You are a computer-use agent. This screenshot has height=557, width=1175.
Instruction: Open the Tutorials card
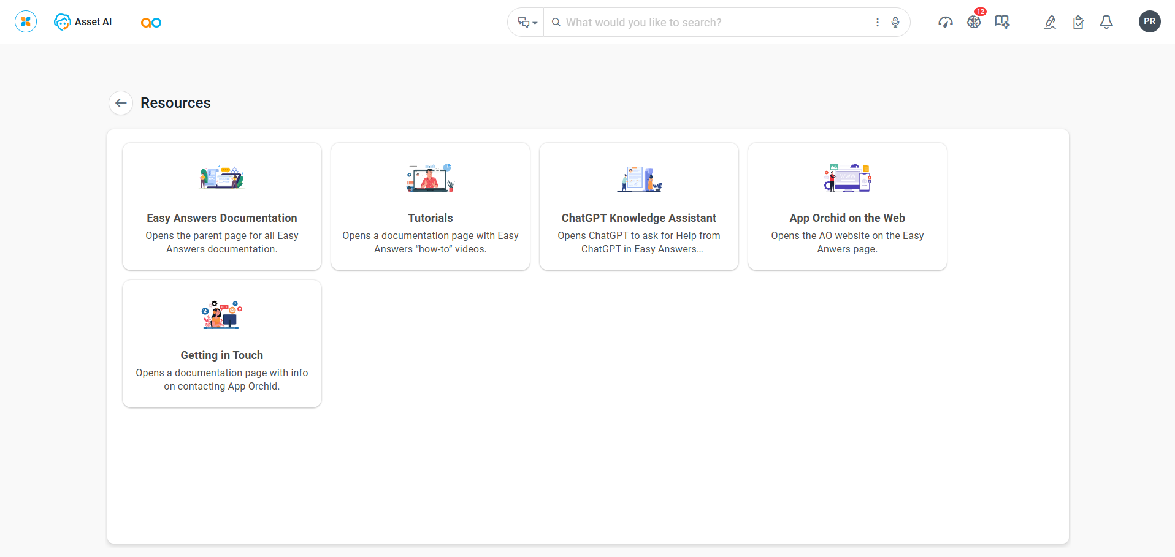tap(431, 207)
